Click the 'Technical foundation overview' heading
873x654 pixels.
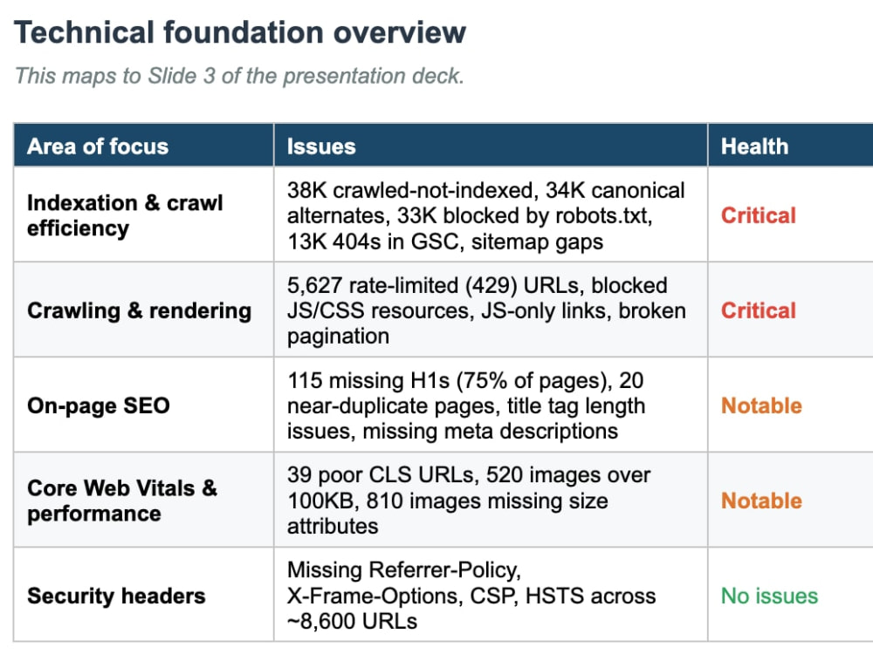click(239, 32)
